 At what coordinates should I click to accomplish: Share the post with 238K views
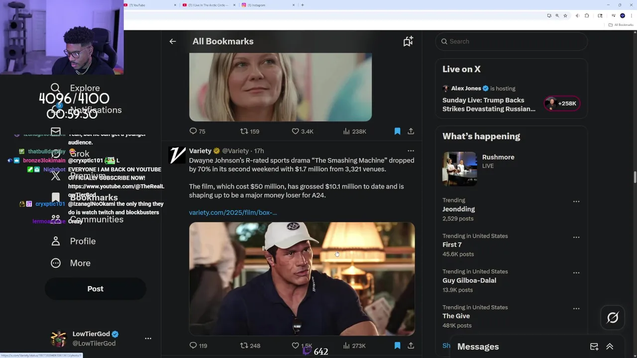[x=411, y=131]
